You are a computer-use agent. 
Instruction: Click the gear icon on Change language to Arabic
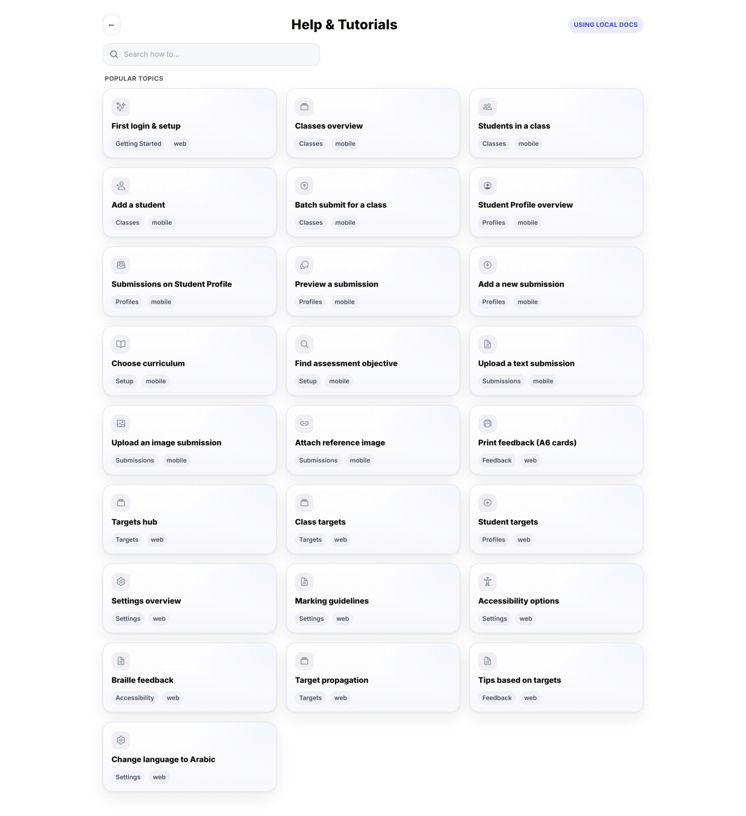121,740
